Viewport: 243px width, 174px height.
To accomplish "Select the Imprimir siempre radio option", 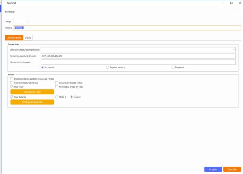I will (x=107, y=67).
